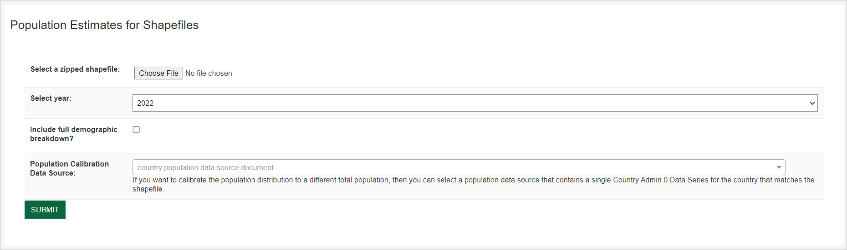Click the 'Select a zipped shapefile:' label
The image size is (847, 250).
click(x=75, y=69)
